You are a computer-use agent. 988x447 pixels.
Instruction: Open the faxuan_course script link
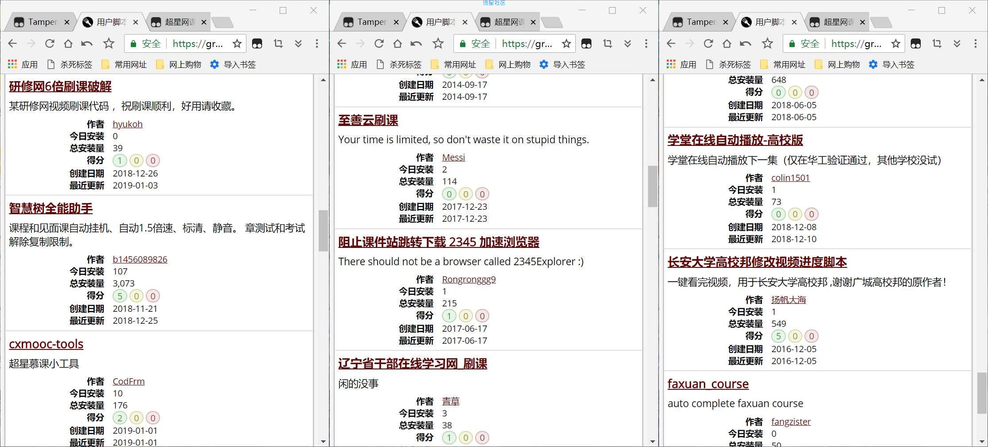click(708, 384)
